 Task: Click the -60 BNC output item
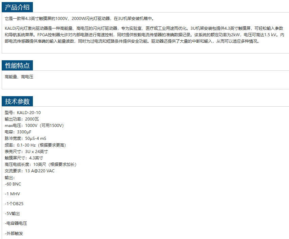click(x=13, y=184)
